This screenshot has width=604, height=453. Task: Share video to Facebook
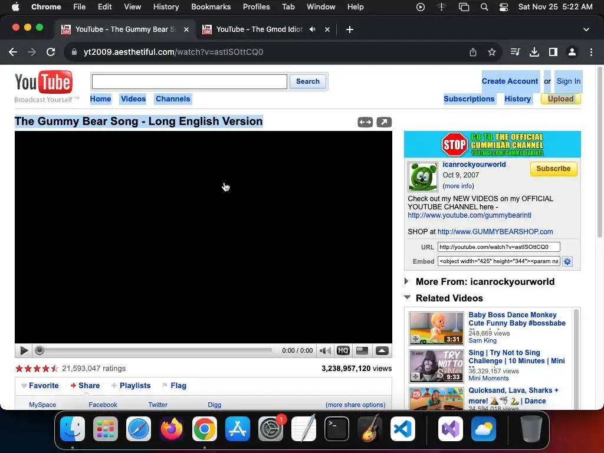tap(103, 405)
